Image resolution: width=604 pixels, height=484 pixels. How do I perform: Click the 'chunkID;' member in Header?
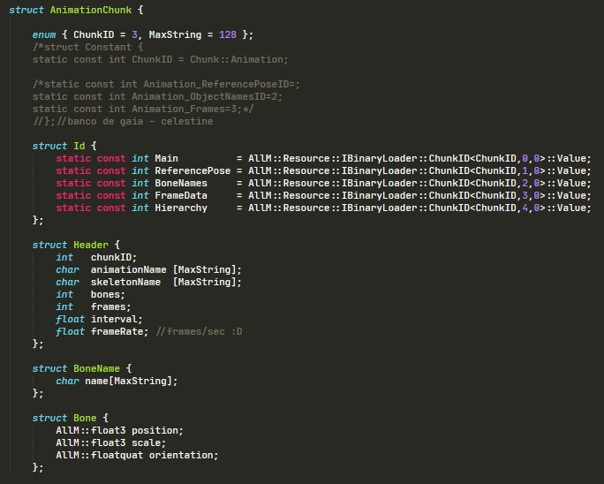(114, 257)
